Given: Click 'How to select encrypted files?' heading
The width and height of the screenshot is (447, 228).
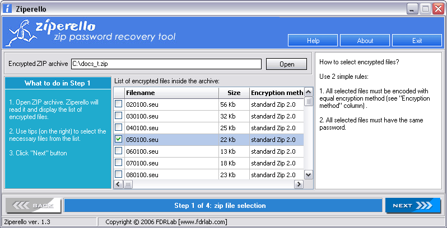Looking at the screenshot, I should click(x=359, y=61).
